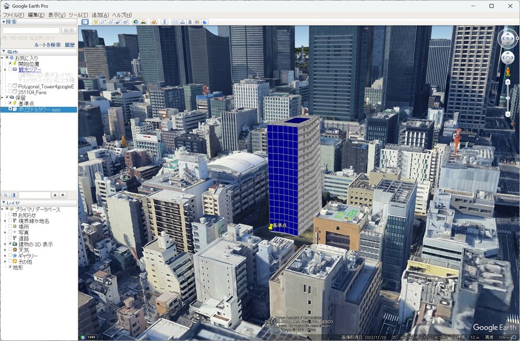
Task: Click the Email toolbar icon
Action: pyautogui.click(x=175, y=22)
